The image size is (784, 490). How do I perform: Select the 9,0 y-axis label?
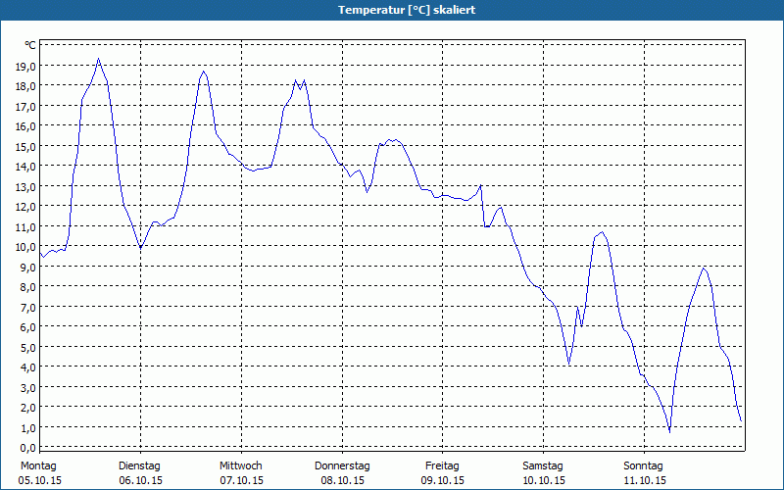click(28, 267)
